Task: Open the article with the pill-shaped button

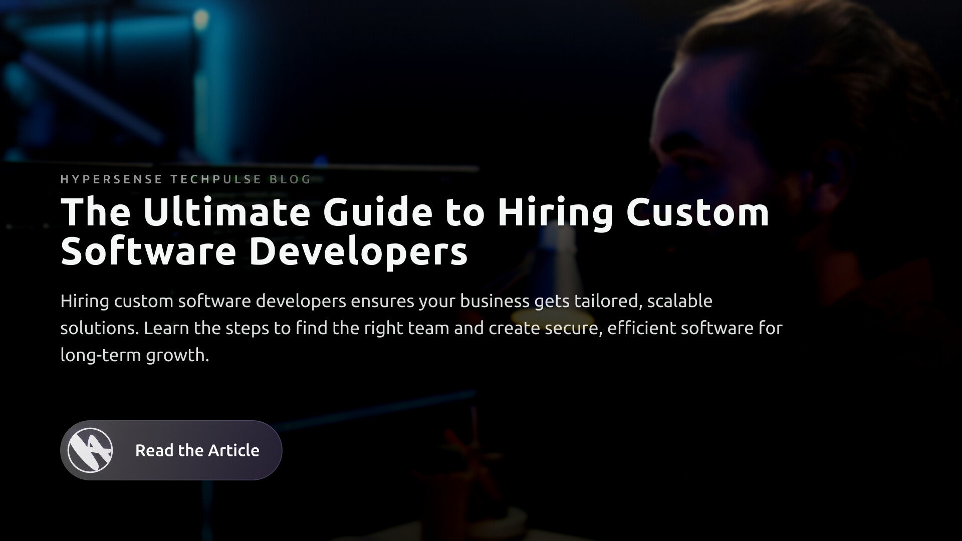Action: (x=170, y=450)
